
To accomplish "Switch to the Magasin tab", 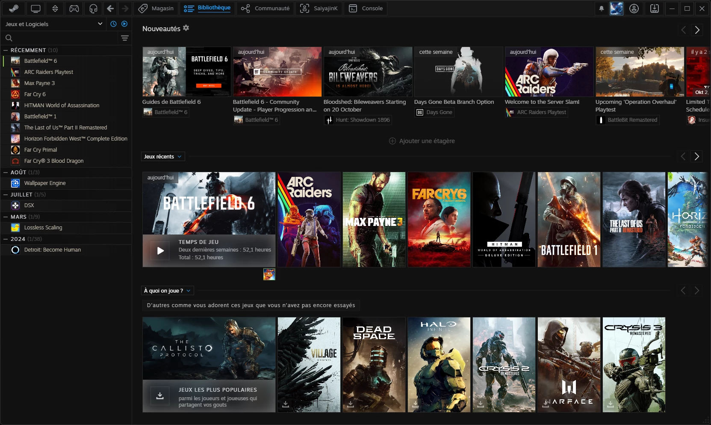I will [156, 9].
